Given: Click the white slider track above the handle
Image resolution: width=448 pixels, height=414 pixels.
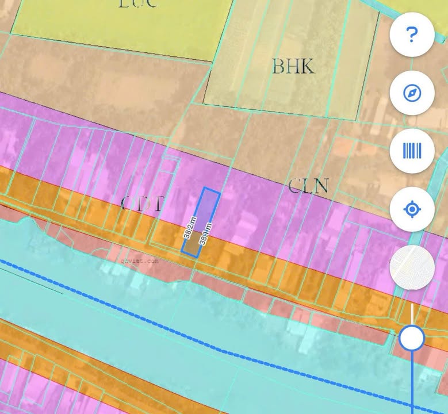Looking at the screenshot, I should [412, 314].
